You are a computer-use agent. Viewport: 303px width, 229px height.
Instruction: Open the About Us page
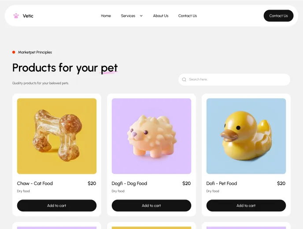coord(161,16)
